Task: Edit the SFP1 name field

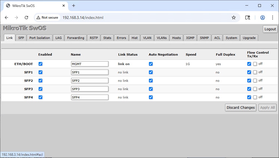Action: (x=90, y=72)
